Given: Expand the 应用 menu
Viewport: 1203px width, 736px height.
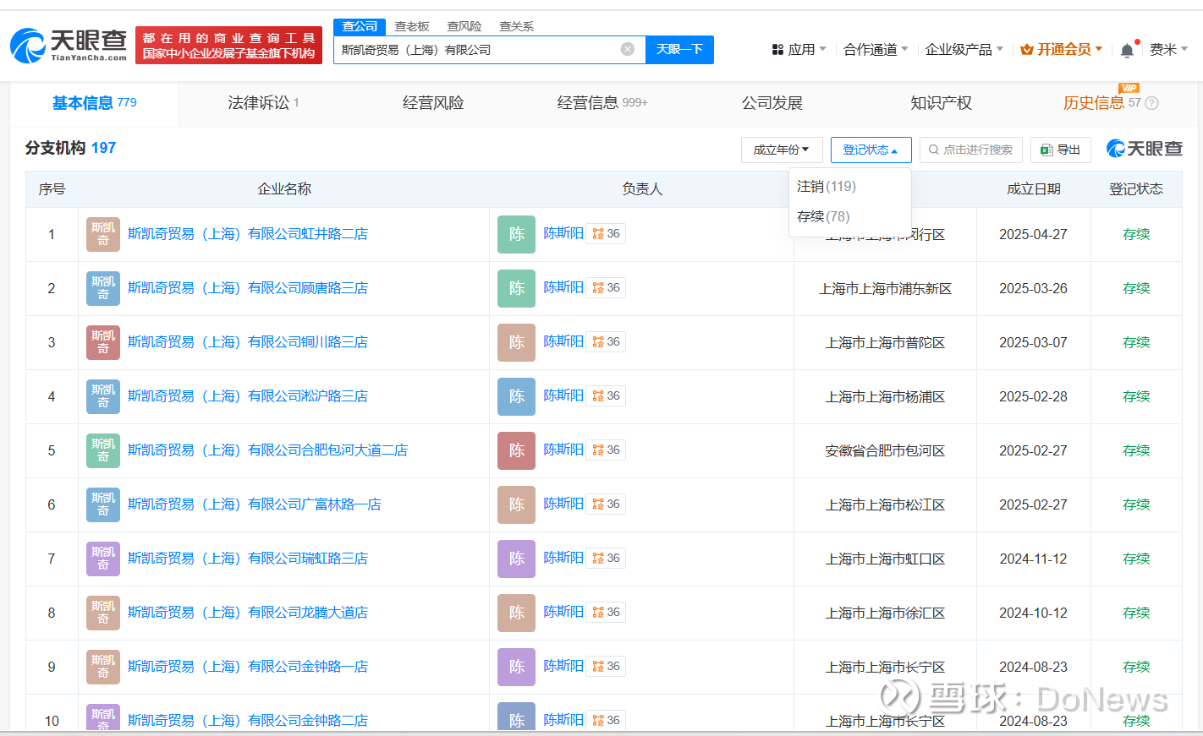Looking at the screenshot, I should click(799, 50).
